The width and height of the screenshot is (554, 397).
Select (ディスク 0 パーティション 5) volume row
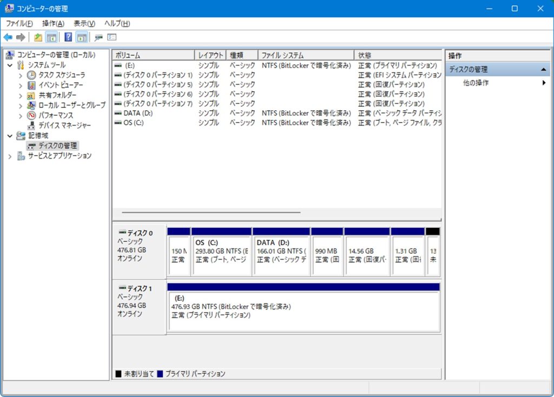coord(278,84)
